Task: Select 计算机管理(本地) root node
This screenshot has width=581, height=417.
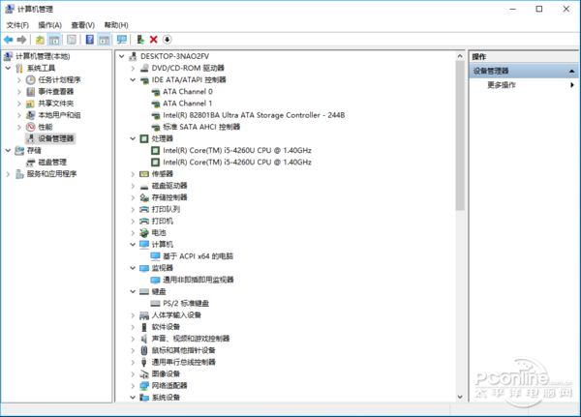Action: [43, 56]
